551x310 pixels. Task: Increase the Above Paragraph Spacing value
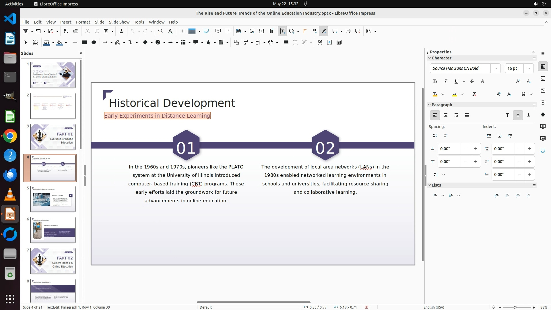click(476, 149)
